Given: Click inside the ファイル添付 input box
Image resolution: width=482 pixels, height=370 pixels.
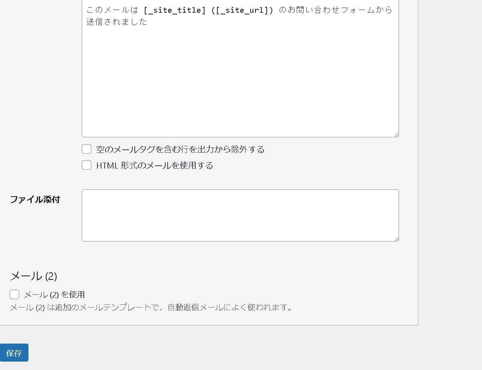Looking at the screenshot, I should point(241,215).
